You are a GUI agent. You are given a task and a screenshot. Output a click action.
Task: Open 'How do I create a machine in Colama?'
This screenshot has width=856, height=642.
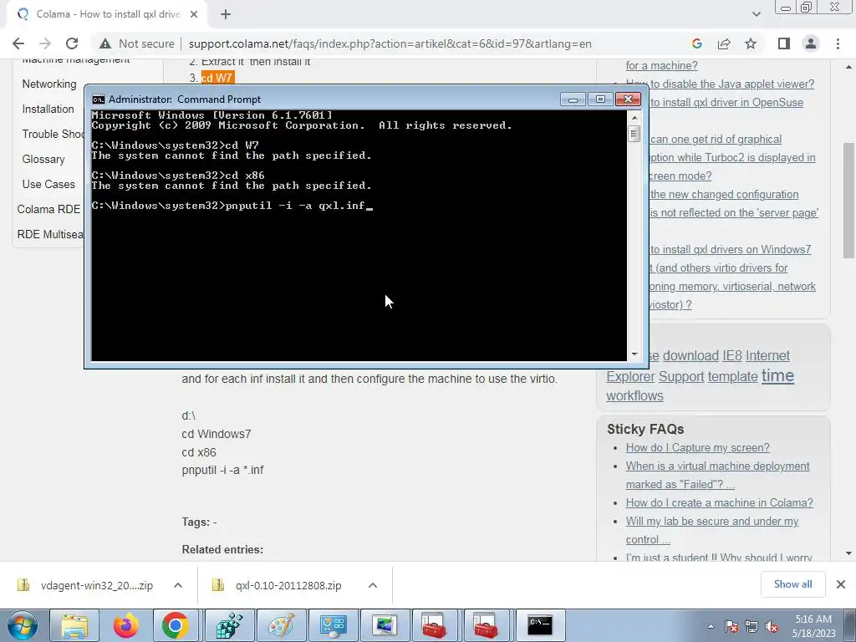click(720, 502)
